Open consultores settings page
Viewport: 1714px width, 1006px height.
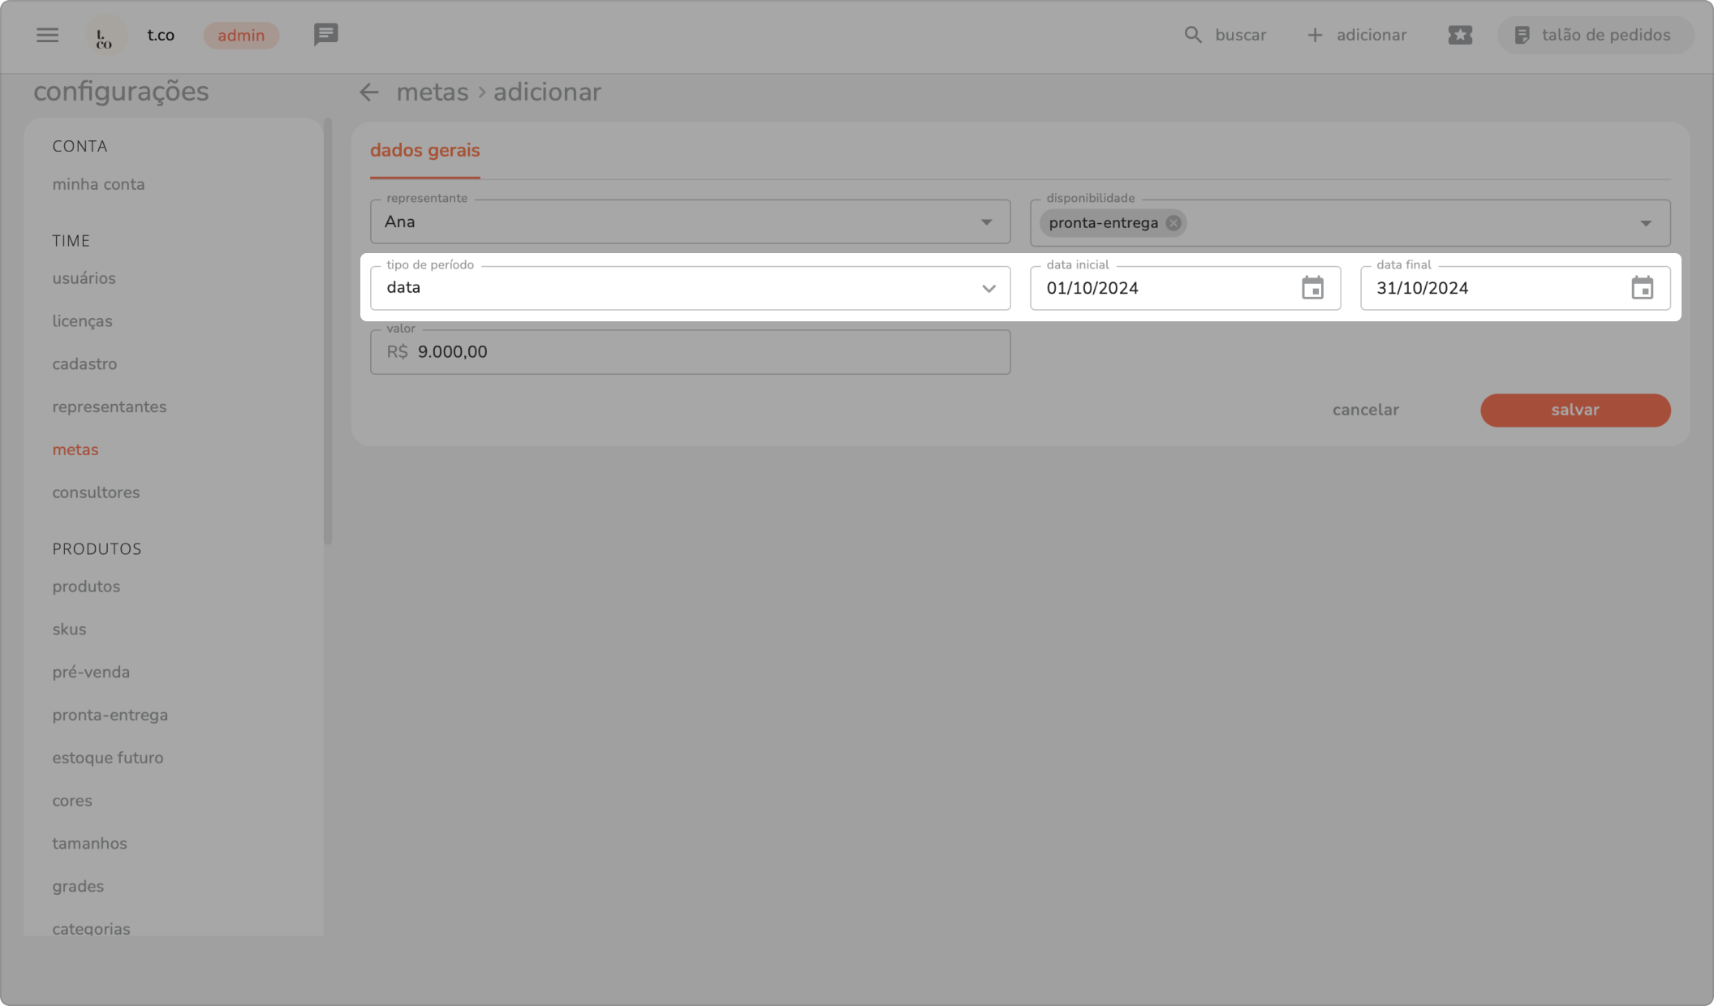[x=96, y=492]
